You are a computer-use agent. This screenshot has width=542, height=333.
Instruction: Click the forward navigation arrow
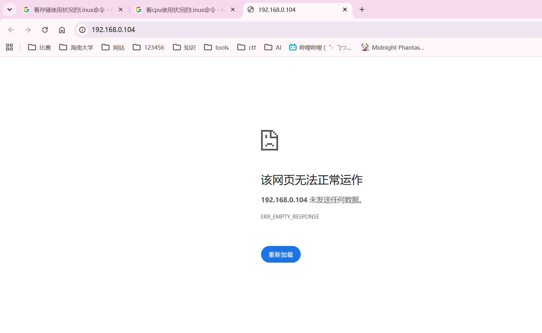pyautogui.click(x=28, y=30)
